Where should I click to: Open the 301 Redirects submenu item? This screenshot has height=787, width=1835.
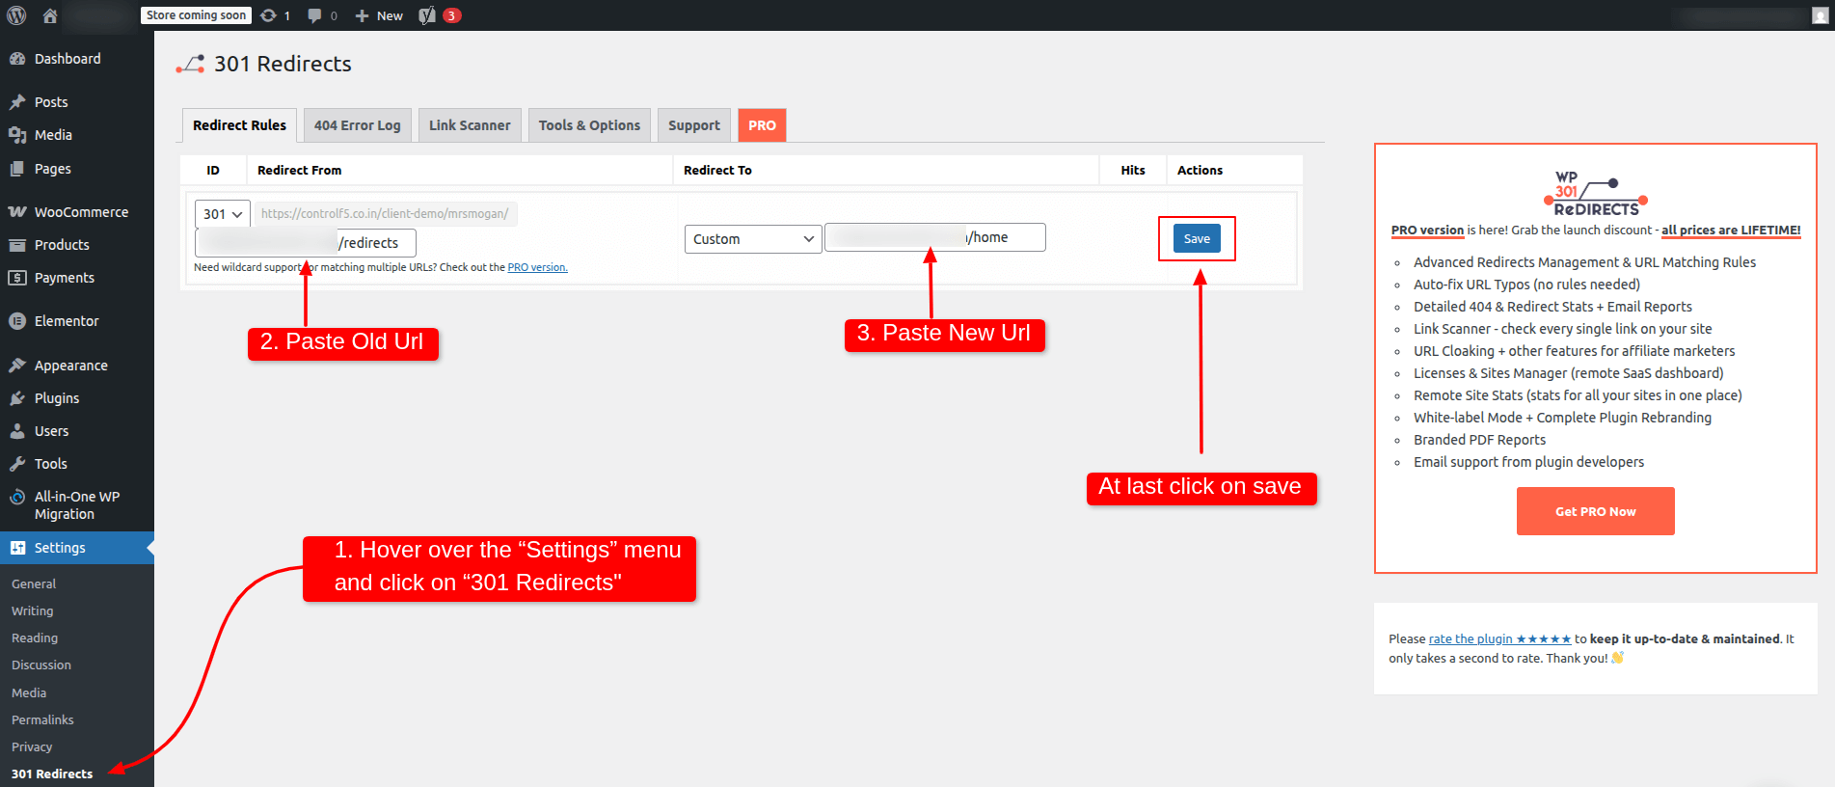click(x=52, y=773)
